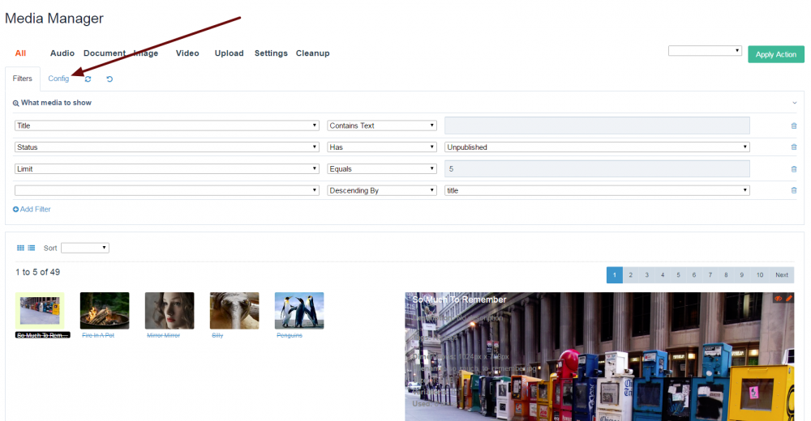The image size is (811, 421).
Task: Go to page 3 of results
Action: [x=646, y=274]
